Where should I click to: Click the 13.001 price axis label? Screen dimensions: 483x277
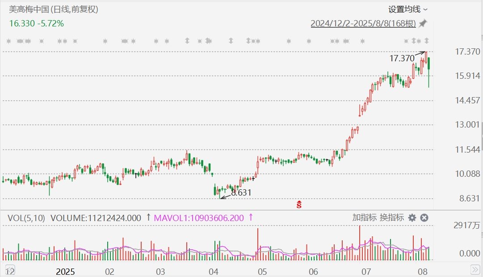468,124
